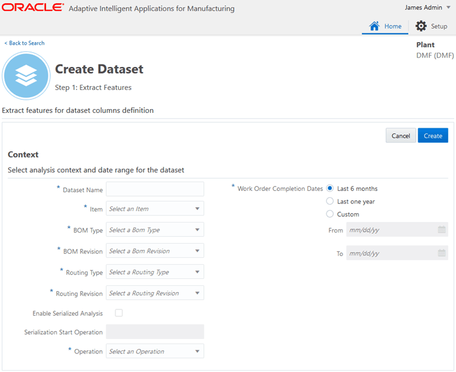
Task: Click the Home house icon
Action: (x=374, y=26)
